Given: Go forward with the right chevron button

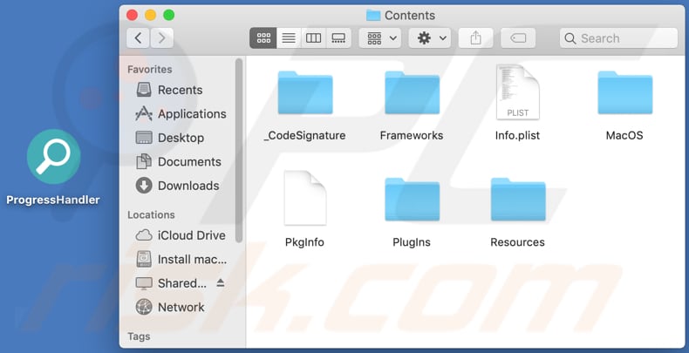Looking at the screenshot, I should 161,38.
